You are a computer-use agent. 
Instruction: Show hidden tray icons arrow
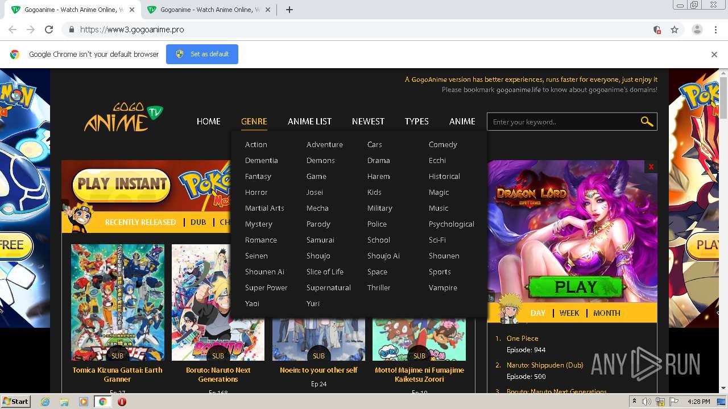pos(634,402)
